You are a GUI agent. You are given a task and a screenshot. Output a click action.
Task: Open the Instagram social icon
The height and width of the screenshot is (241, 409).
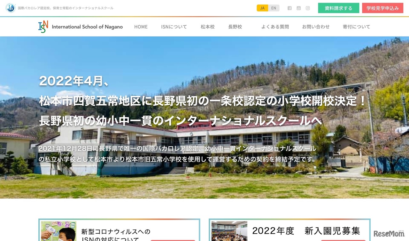tap(308, 8)
